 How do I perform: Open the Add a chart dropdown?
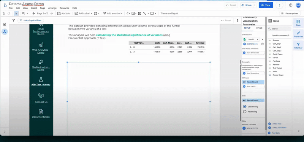[x=83, y=14]
